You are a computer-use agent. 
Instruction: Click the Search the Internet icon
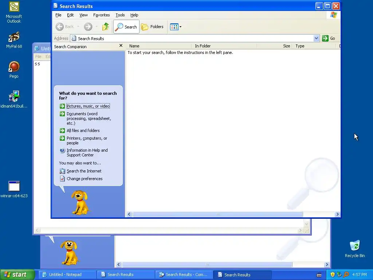pos(62,171)
